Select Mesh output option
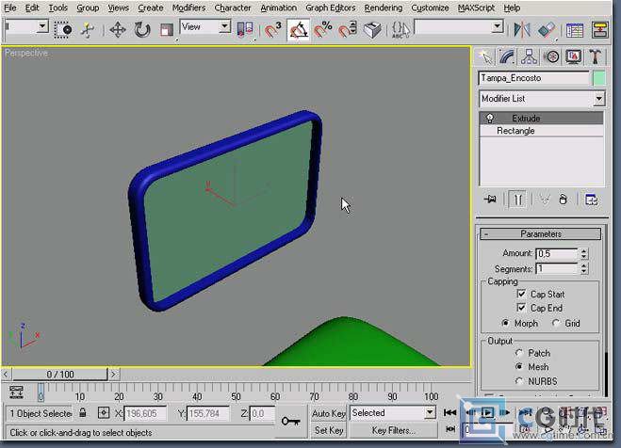 (x=519, y=366)
